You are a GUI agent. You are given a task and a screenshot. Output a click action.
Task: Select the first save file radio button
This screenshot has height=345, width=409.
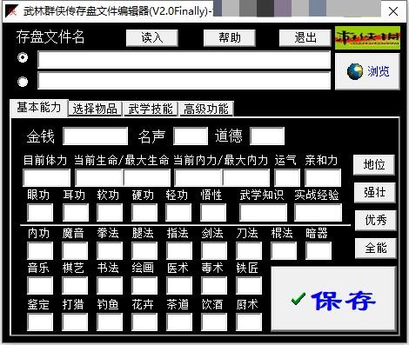tap(23, 57)
